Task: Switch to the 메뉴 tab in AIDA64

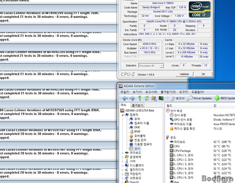Action: (x=124, y=105)
